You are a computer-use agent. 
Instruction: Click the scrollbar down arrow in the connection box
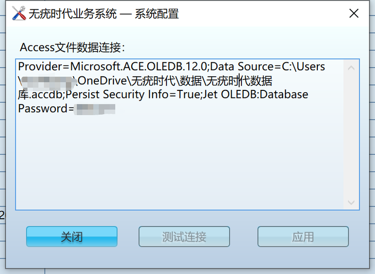[351, 202]
